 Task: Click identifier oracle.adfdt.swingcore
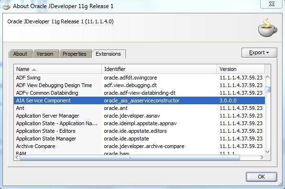131,78
